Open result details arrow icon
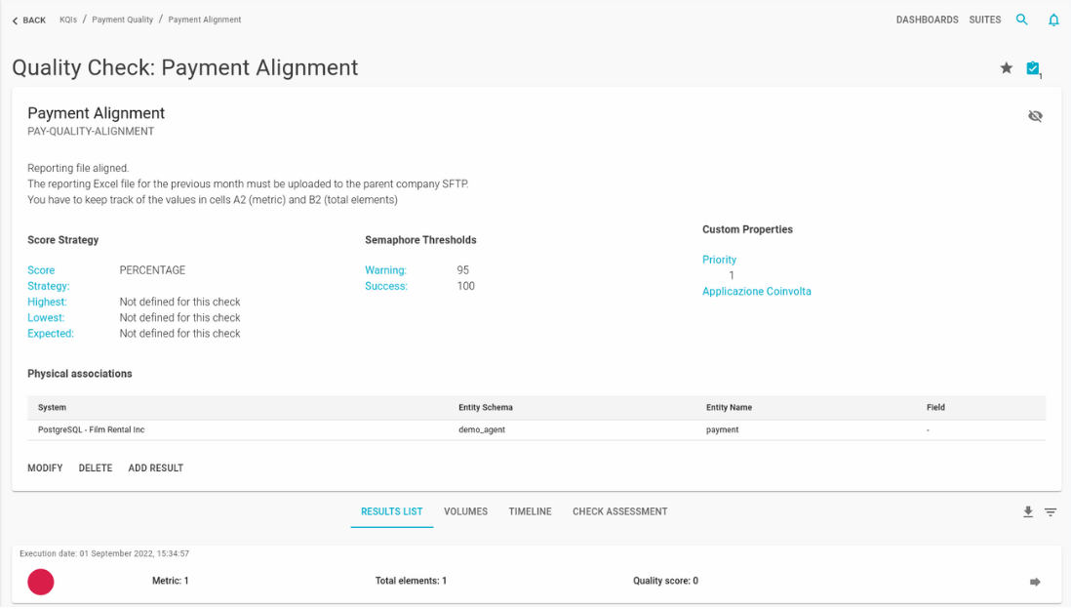The image size is (1071, 609). [x=1035, y=583]
